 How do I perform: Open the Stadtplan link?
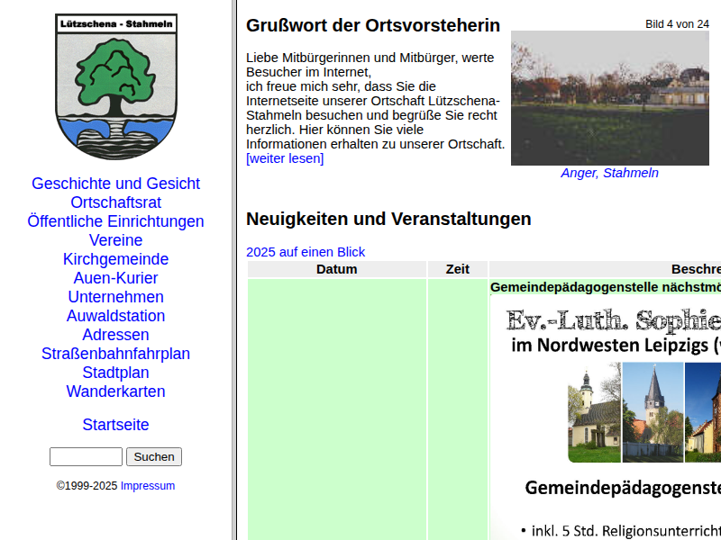115,373
